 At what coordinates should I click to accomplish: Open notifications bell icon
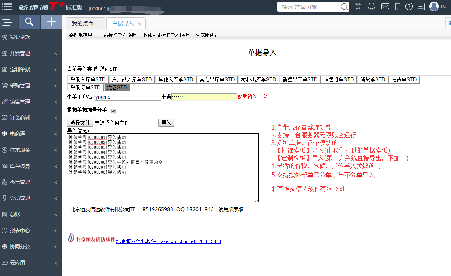coord(371,7)
